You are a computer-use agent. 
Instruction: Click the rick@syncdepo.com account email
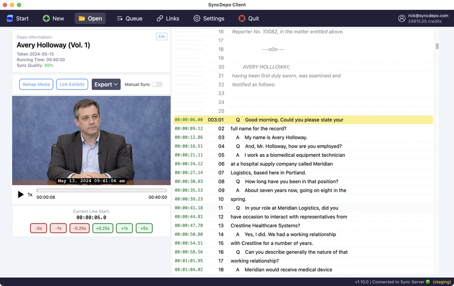(428, 16)
